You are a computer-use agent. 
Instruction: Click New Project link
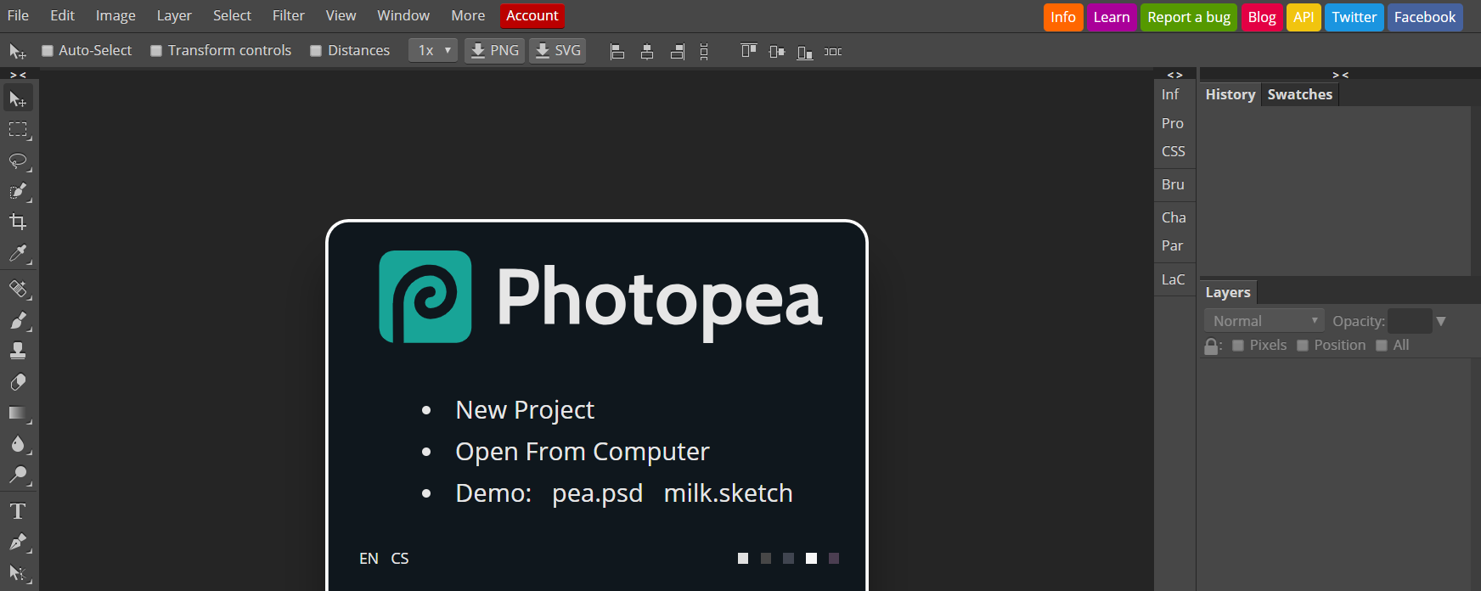coord(525,410)
